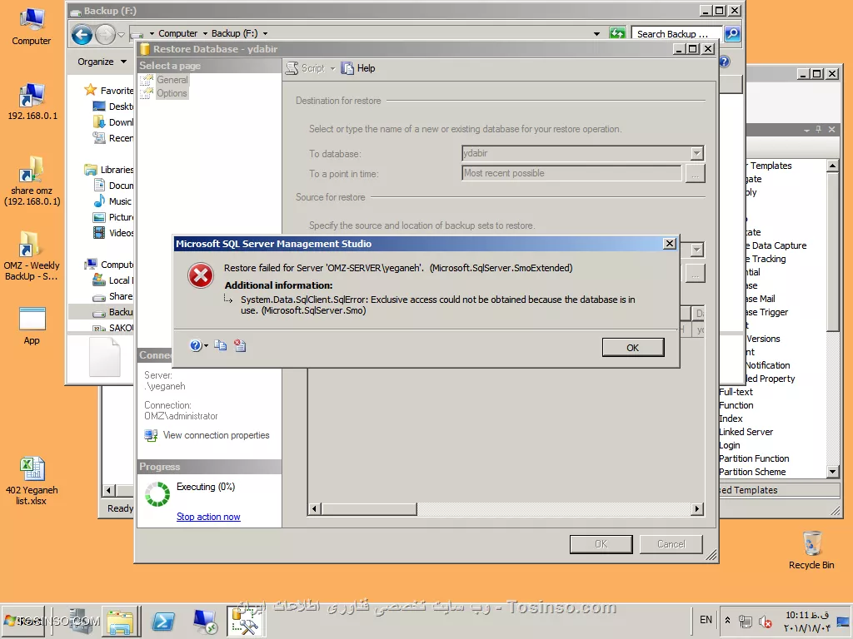Show hidden tray icons arrow
The height and width of the screenshot is (639, 853).
coord(727,620)
